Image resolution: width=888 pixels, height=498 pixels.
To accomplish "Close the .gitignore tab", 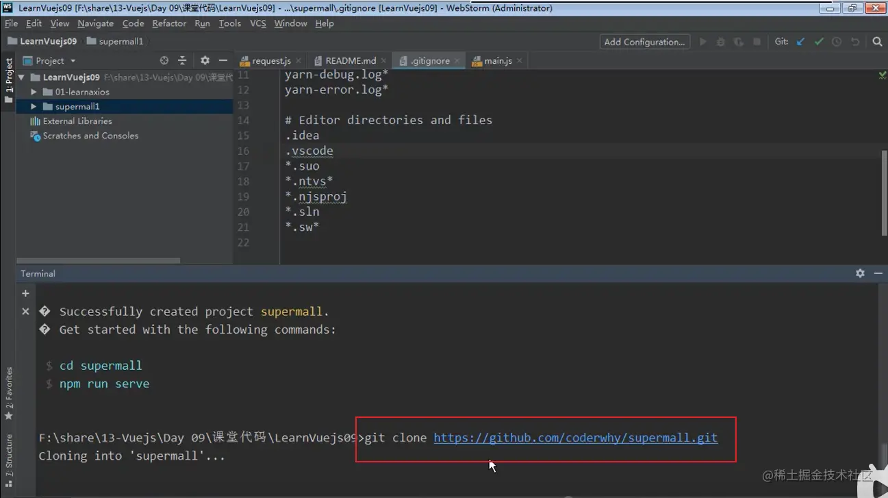I will [457, 61].
